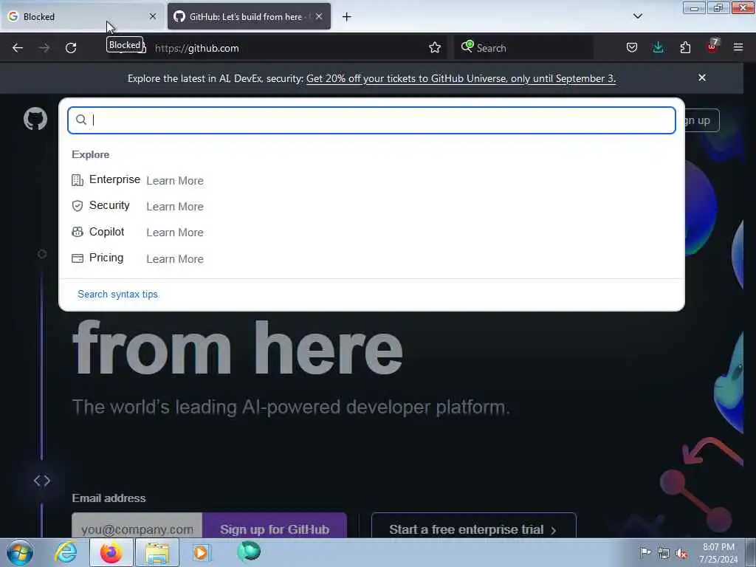The image size is (756, 567).
Task: Open the Windows Start menu
Action: click(20, 552)
